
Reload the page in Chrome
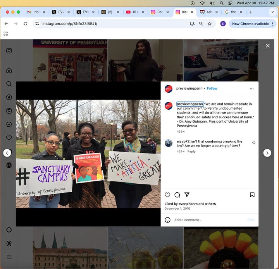(26, 24)
